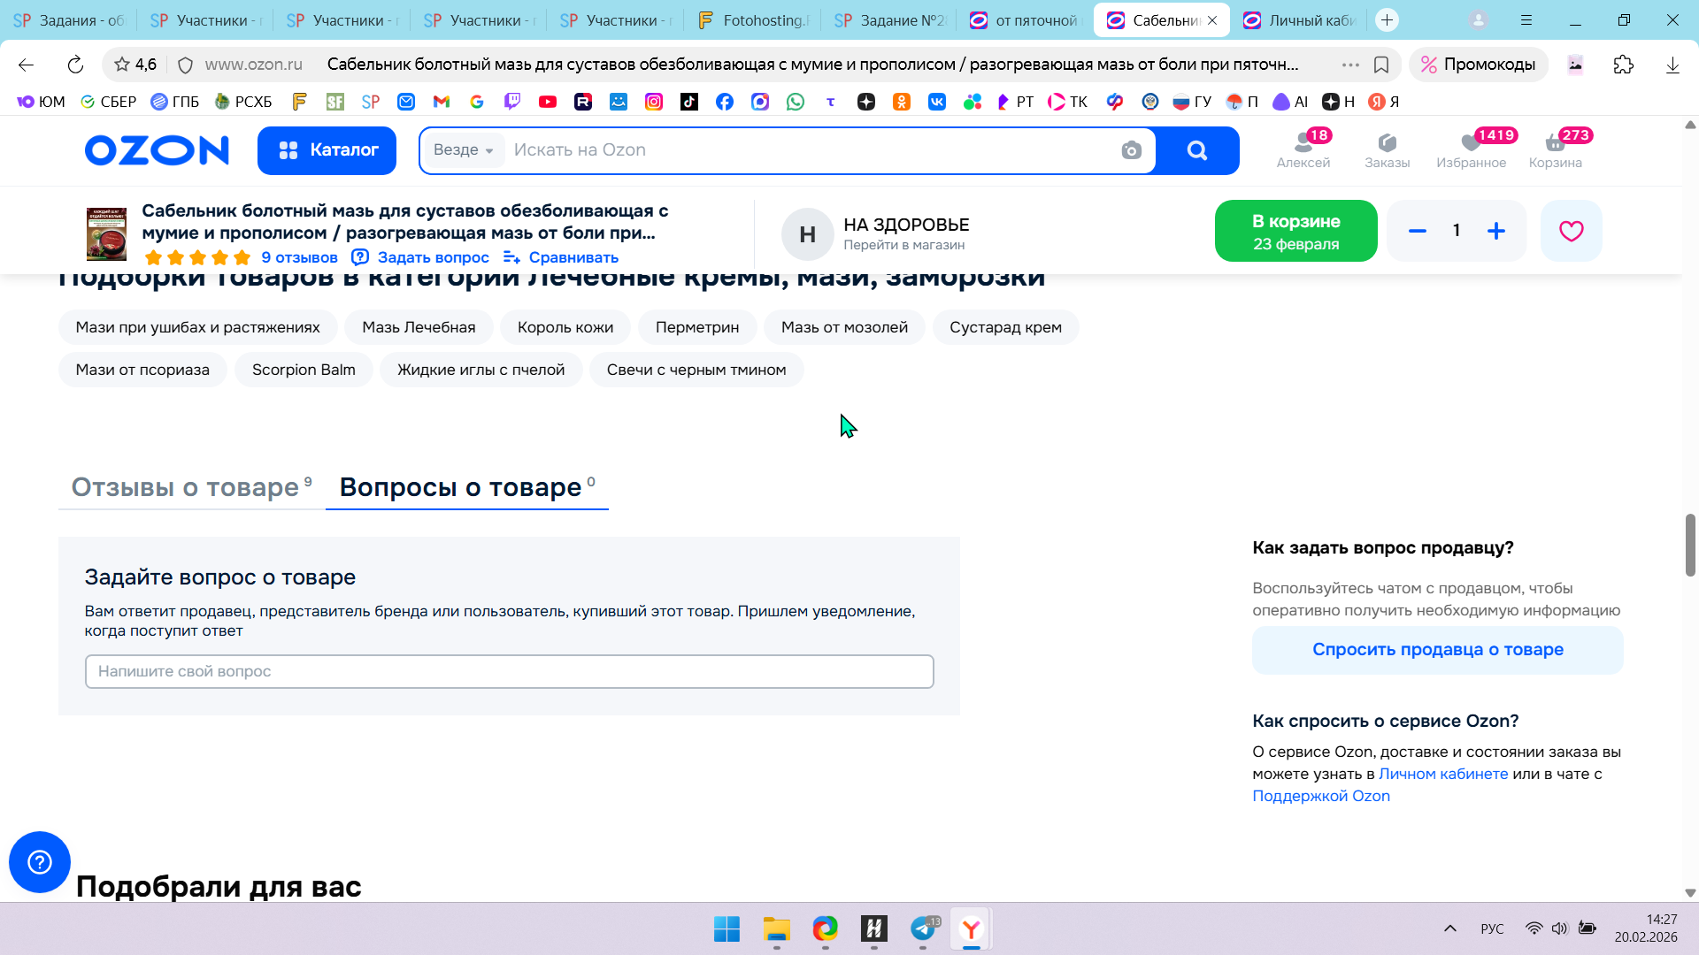Open the Каталог menu
This screenshot has height=955, width=1699.
(327, 150)
